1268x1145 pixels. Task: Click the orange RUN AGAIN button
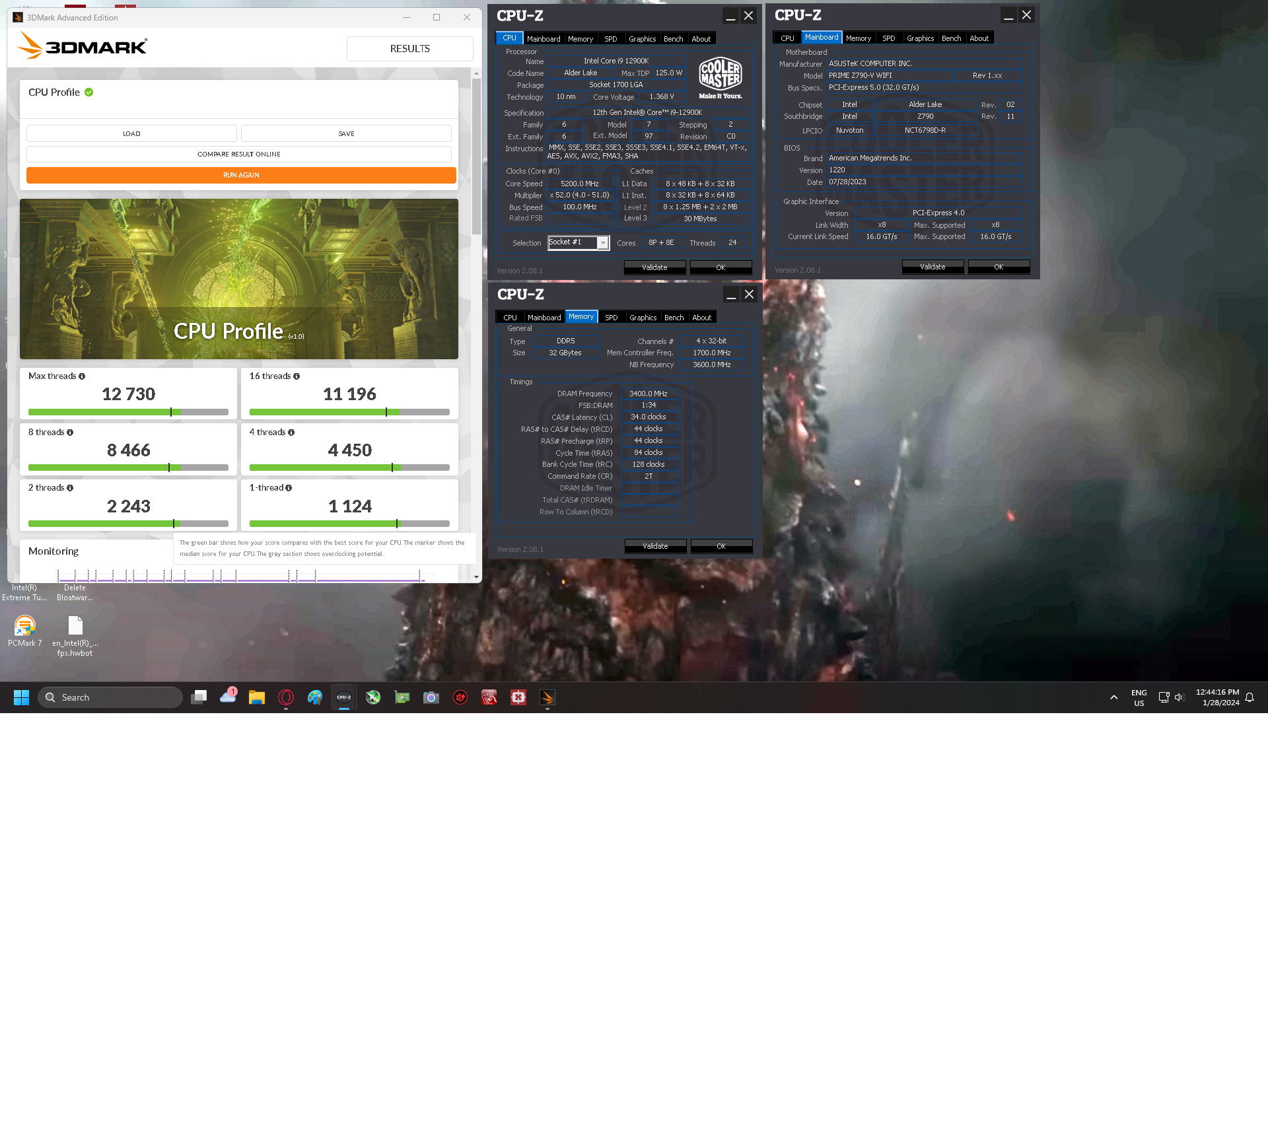[241, 175]
